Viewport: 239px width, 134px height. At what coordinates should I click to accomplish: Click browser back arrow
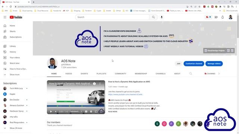pyautogui.click(x=3, y=7)
